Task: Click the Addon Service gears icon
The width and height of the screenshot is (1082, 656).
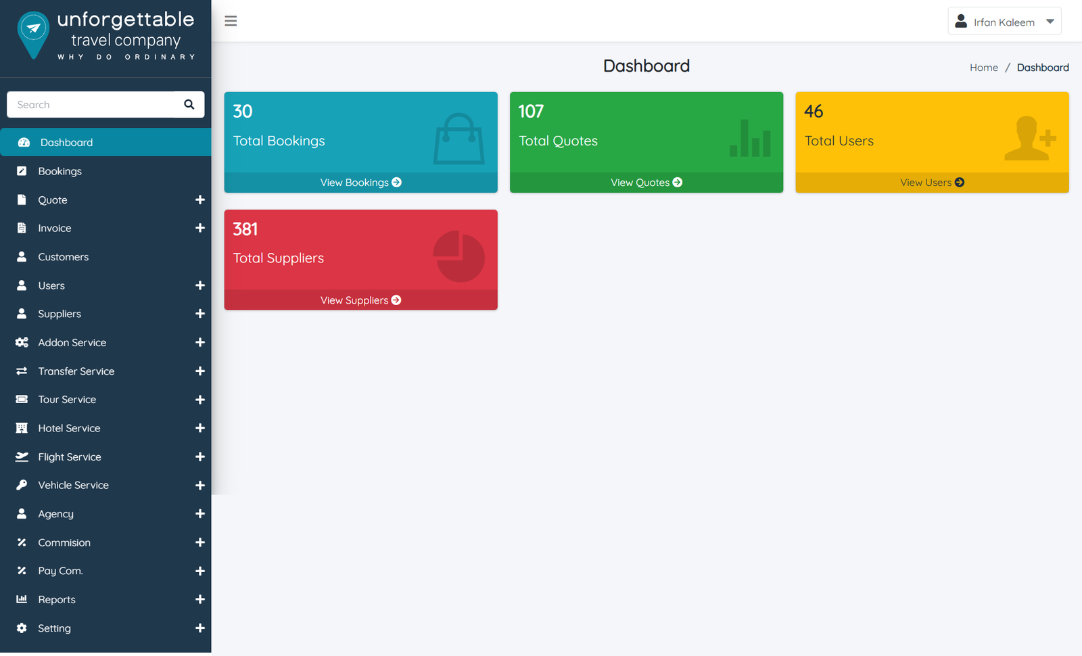Action: tap(22, 343)
